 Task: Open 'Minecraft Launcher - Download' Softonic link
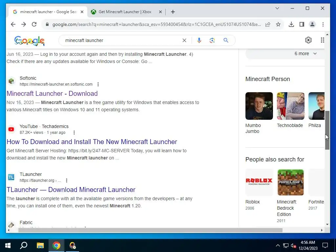click(52, 94)
